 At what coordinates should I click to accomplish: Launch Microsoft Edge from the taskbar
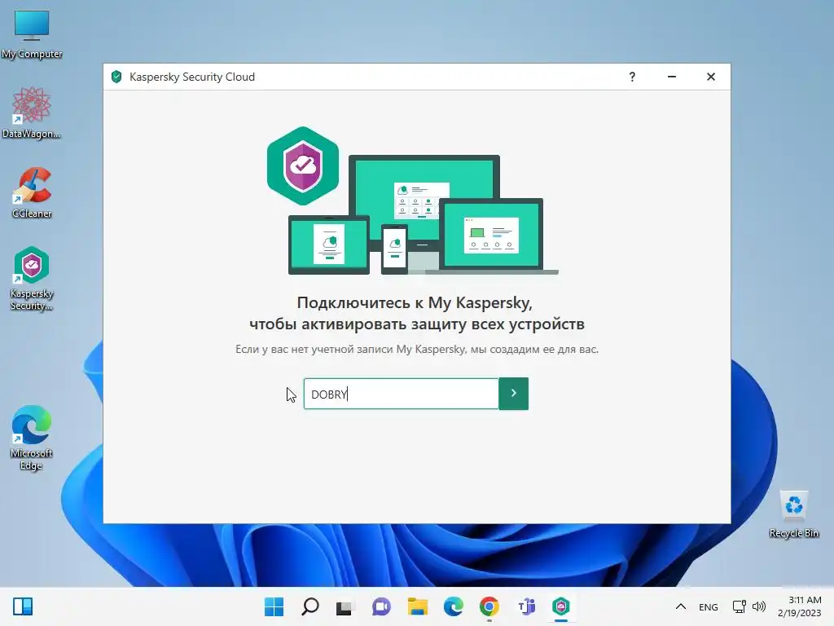pyautogui.click(x=453, y=606)
